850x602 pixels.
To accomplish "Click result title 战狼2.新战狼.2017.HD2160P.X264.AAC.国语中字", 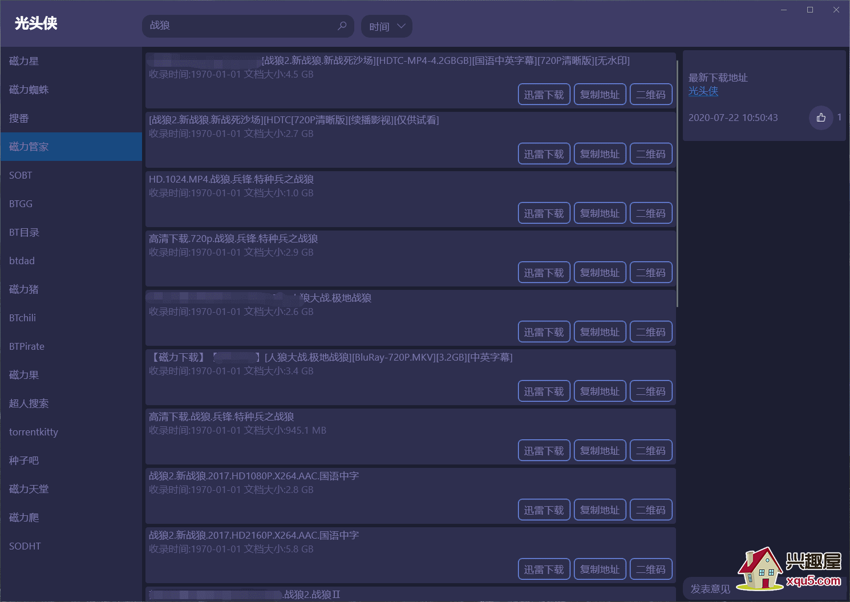I will (254, 535).
